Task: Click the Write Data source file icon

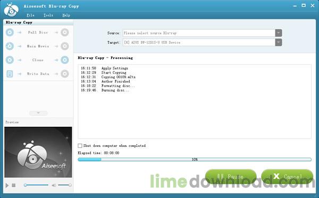Action: pos(10,74)
